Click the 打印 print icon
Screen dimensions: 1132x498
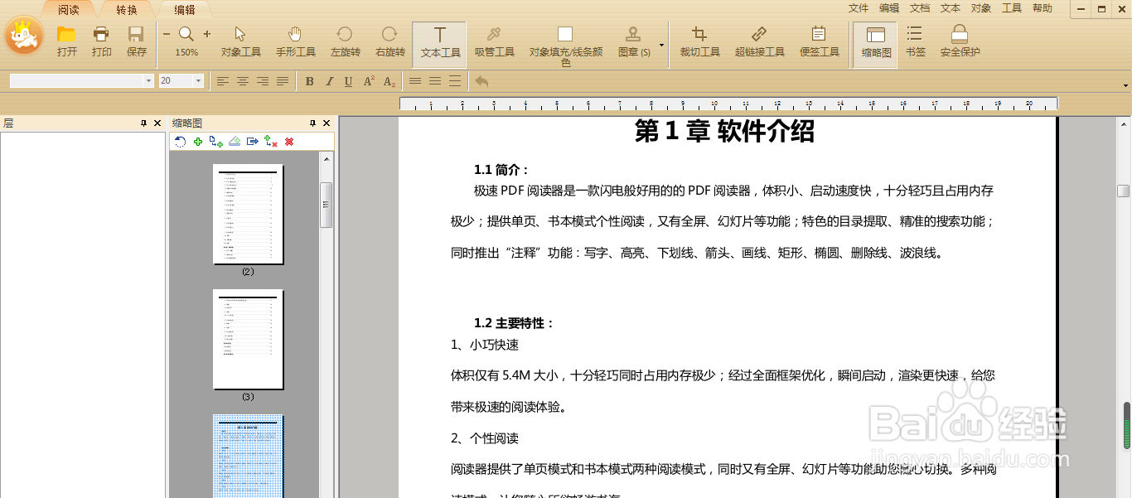coord(101,41)
